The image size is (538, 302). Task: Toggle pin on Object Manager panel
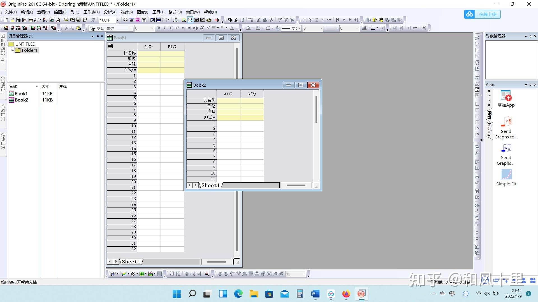coord(530,36)
